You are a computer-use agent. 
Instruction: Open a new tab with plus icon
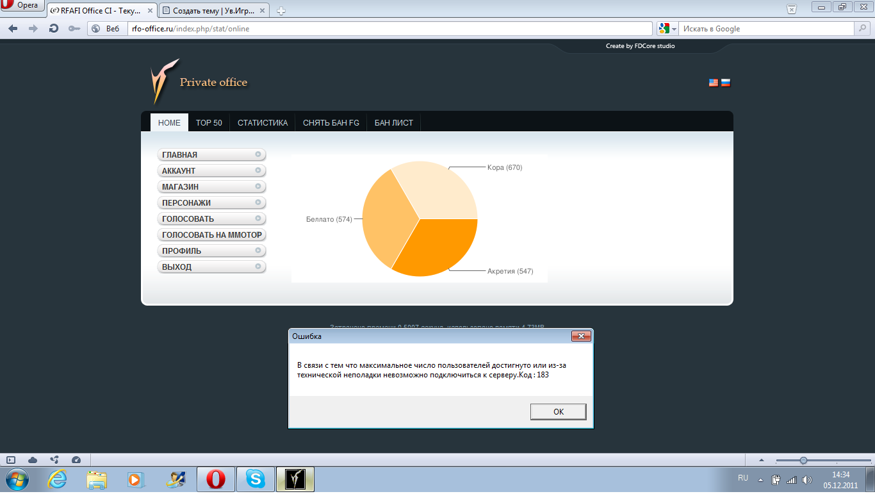coord(281,10)
